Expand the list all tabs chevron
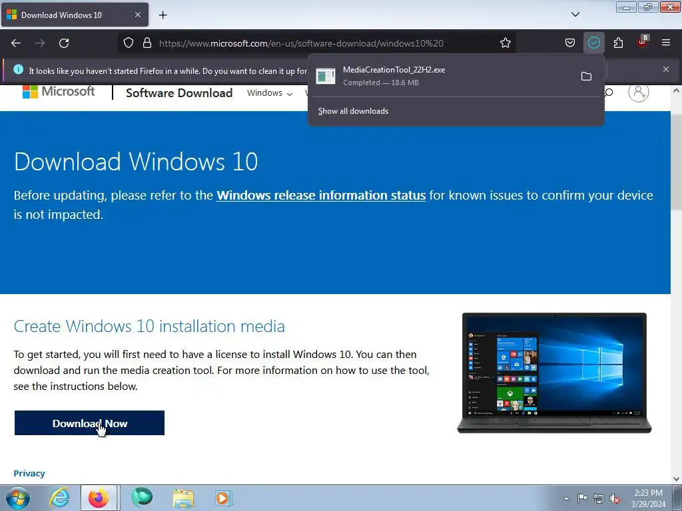This screenshot has width=682, height=511. click(575, 15)
